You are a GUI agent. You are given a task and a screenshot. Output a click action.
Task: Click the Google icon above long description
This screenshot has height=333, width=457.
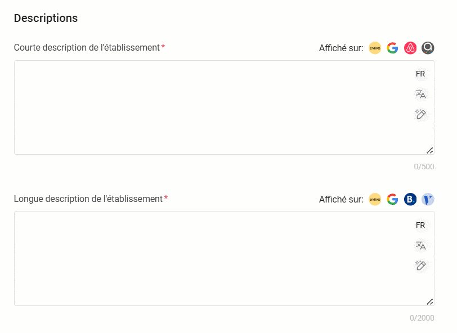(x=392, y=199)
